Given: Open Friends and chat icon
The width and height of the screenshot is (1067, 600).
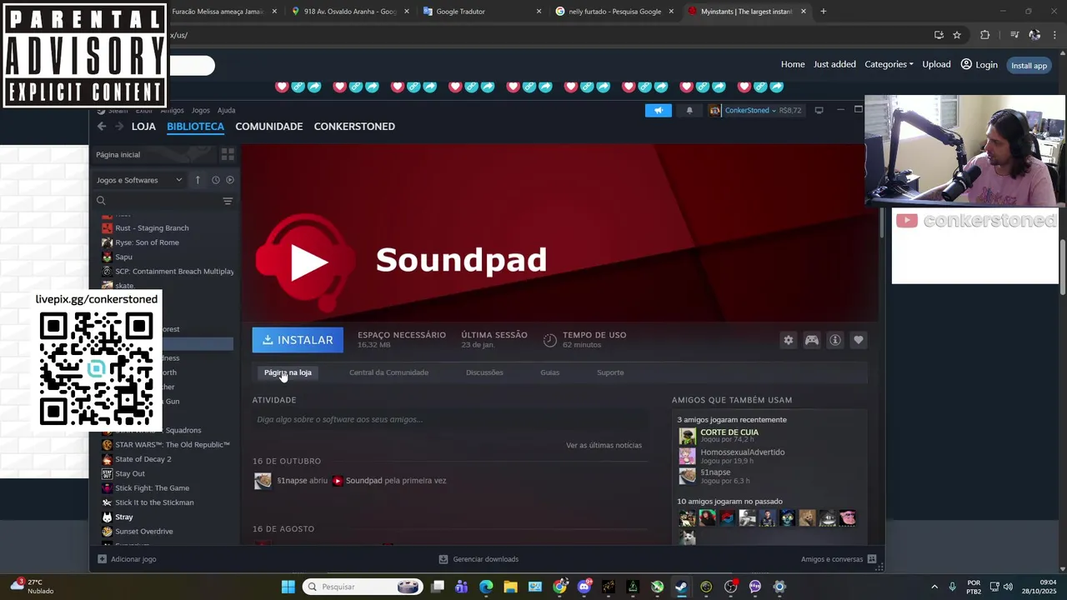Looking at the screenshot, I should coord(872,559).
